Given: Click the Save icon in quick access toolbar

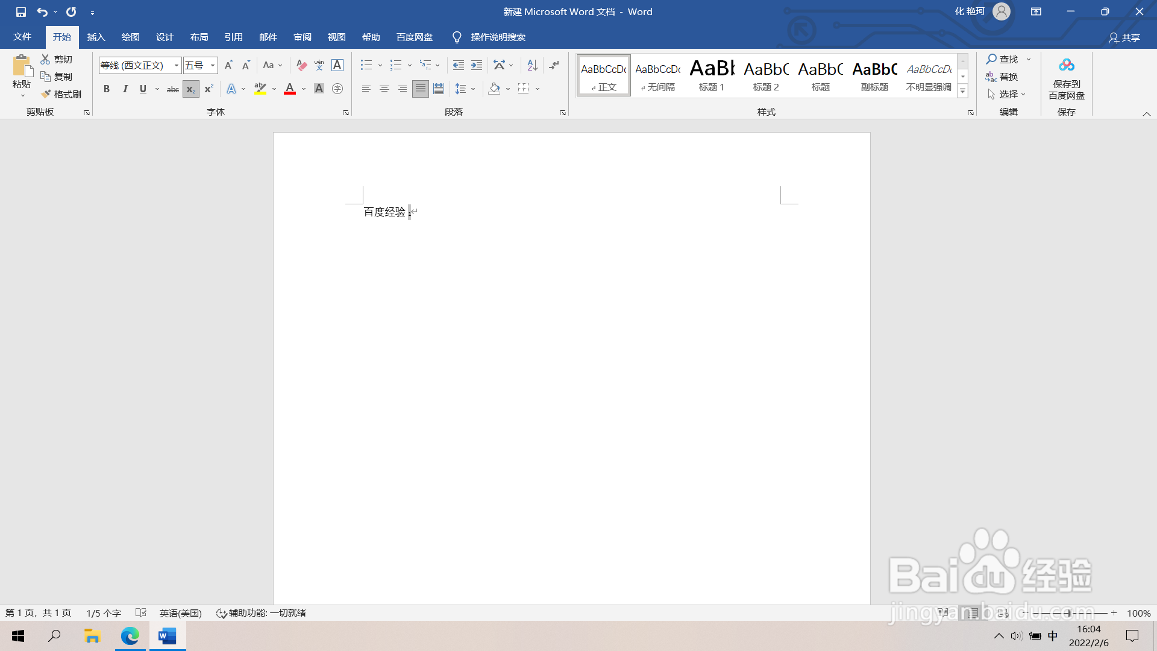Looking at the screenshot, I should [x=21, y=11].
